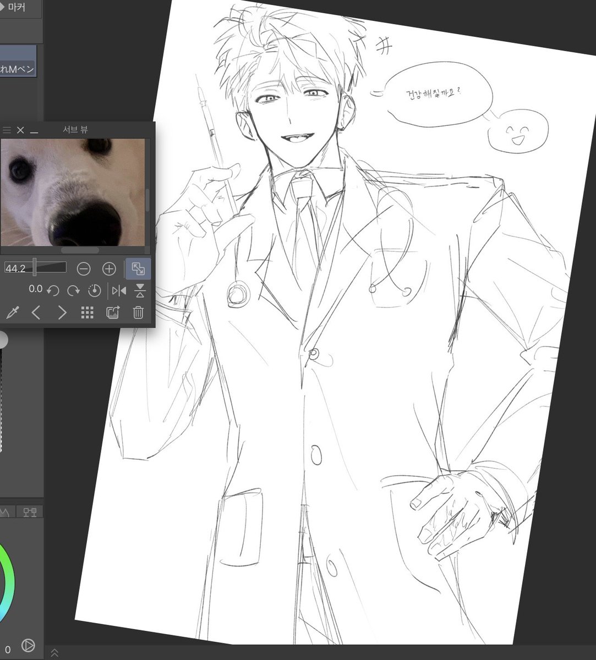Click the Sub View vertical scrollbar
The image size is (596, 660).
(x=147, y=200)
